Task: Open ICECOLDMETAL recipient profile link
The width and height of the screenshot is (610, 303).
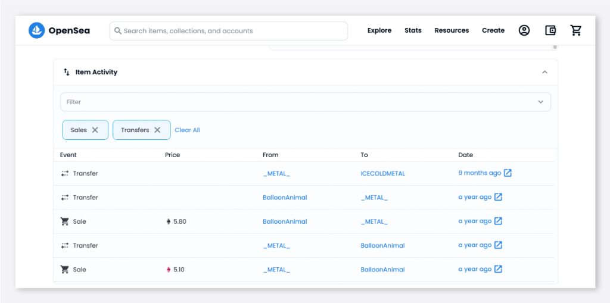Action: 383,173
